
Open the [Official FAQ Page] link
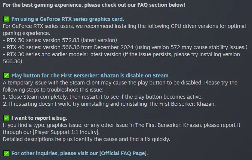point(123,153)
